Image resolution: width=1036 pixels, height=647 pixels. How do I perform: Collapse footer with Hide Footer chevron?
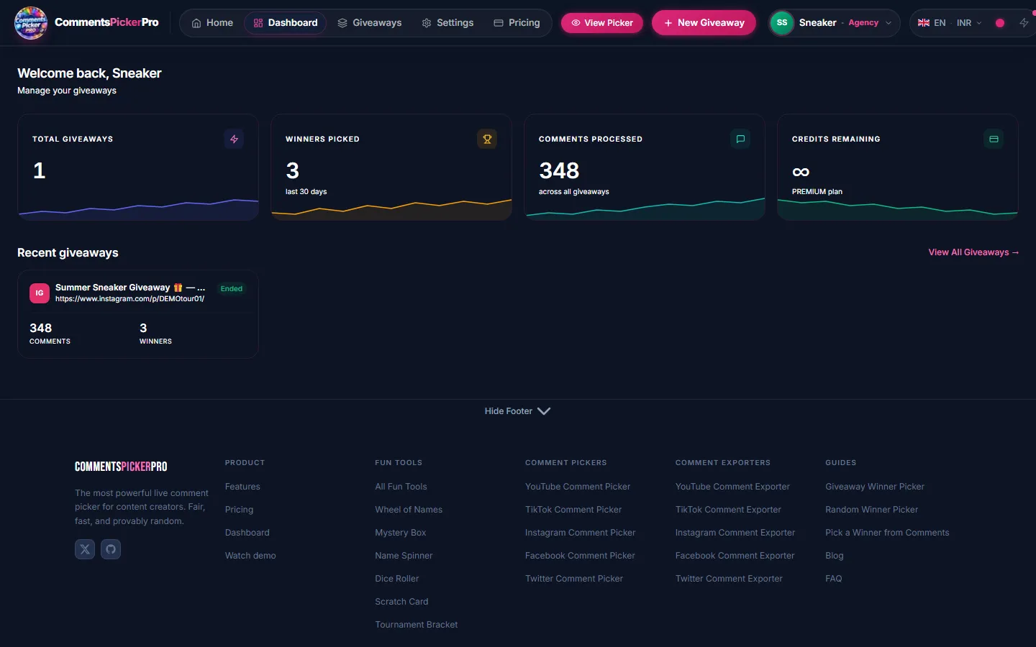click(544, 411)
